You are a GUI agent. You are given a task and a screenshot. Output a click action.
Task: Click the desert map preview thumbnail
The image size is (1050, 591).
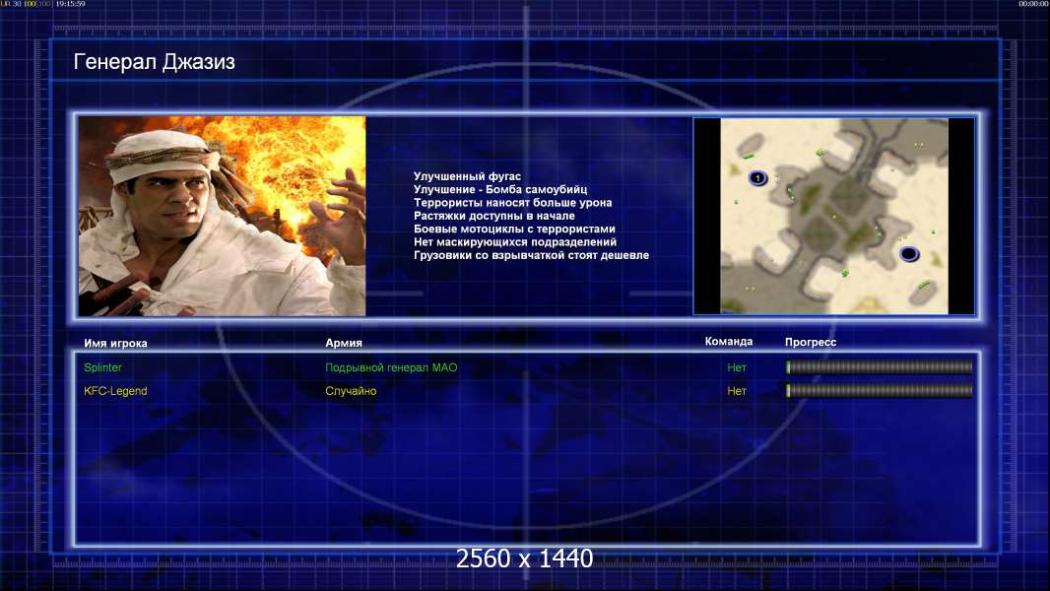tap(833, 216)
